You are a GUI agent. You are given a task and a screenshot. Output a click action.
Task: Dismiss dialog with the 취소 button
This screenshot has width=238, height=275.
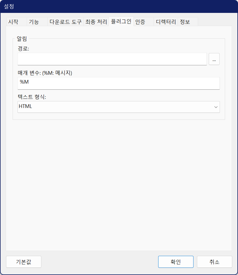pos(214,262)
